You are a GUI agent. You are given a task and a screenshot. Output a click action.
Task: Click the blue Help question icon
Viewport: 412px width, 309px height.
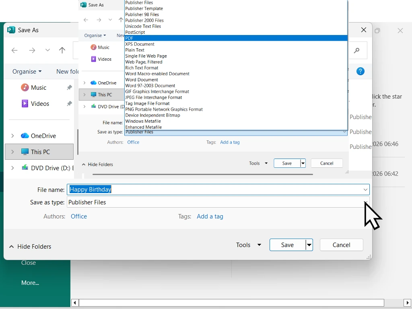[x=360, y=71]
